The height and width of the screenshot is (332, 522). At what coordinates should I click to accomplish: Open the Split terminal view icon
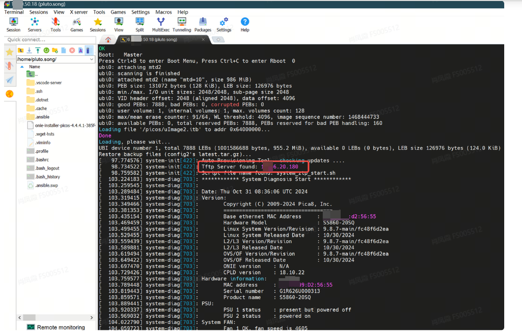(x=140, y=24)
